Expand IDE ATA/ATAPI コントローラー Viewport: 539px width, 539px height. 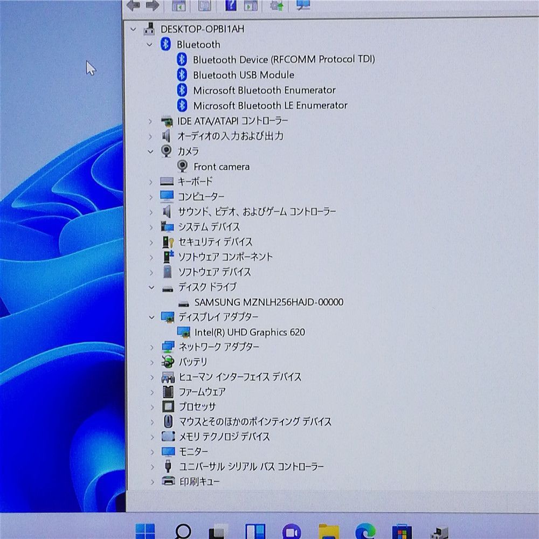[150, 121]
